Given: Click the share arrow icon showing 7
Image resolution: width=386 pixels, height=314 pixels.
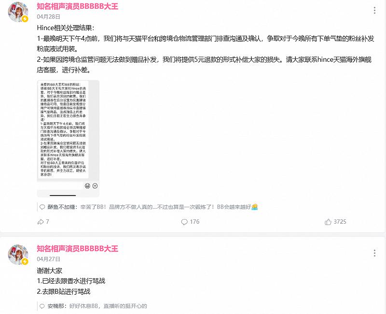Looking at the screenshot, I should tap(41, 222).
